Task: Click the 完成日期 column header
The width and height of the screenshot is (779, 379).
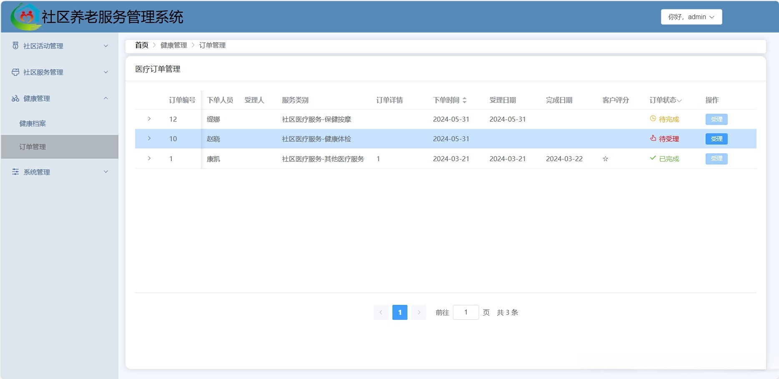Action: [559, 100]
